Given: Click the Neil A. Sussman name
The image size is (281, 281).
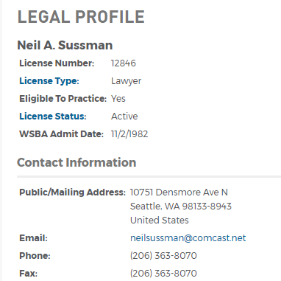Looking at the screenshot, I should [65, 45].
